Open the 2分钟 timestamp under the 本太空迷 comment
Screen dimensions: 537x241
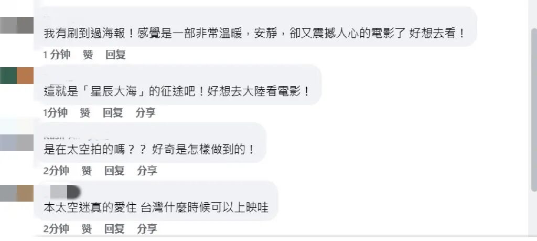click(56, 228)
